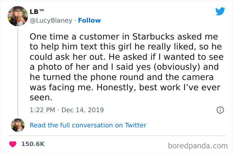This screenshot has height=153, width=233.
Task: Click "One time" at the tweet start
Action: (44, 36)
